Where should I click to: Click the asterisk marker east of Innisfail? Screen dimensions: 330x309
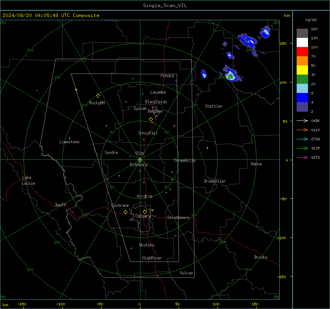click(x=174, y=126)
